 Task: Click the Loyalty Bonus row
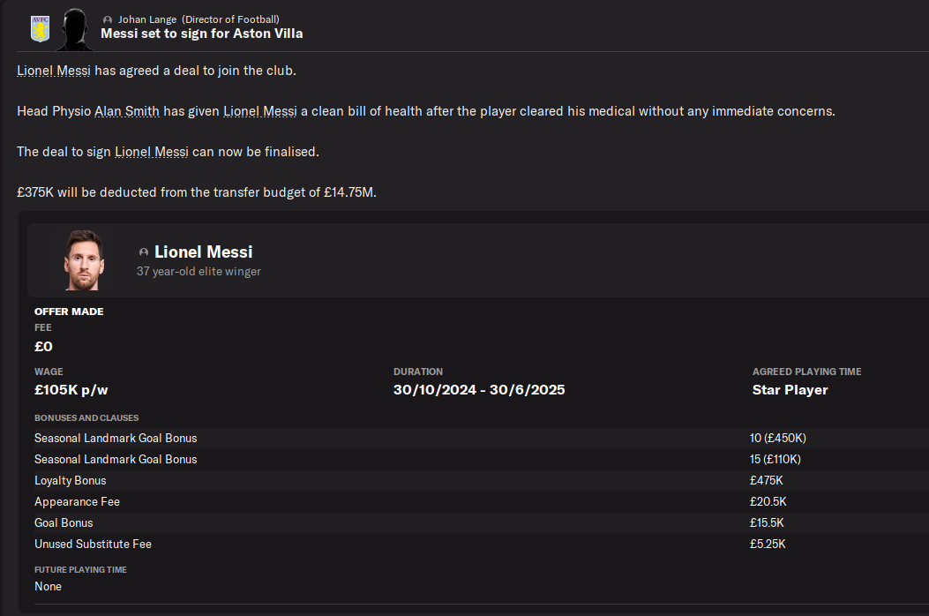pos(70,480)
